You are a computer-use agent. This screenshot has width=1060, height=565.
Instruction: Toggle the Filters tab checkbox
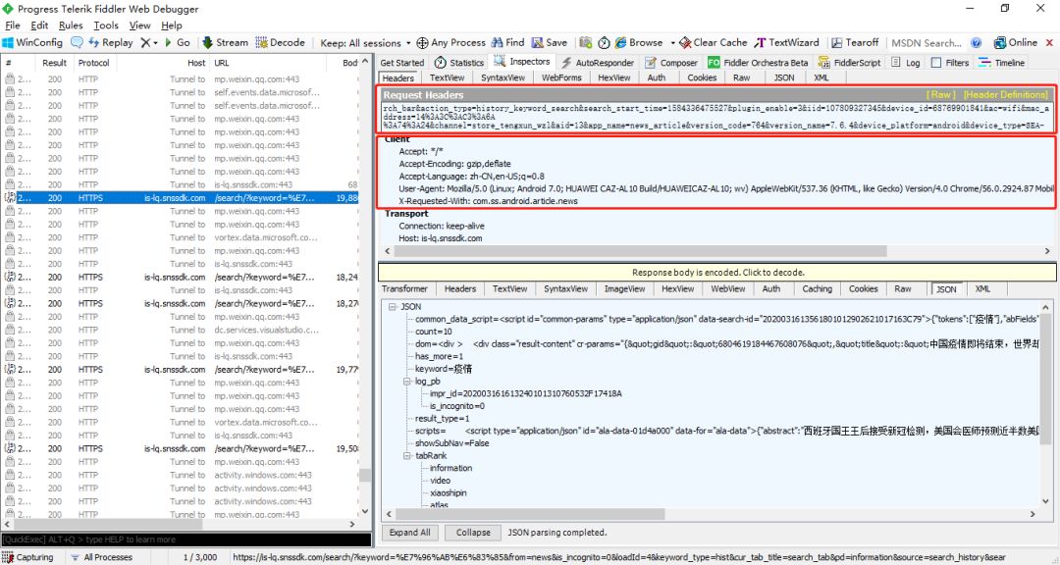[x=936, y=62]
